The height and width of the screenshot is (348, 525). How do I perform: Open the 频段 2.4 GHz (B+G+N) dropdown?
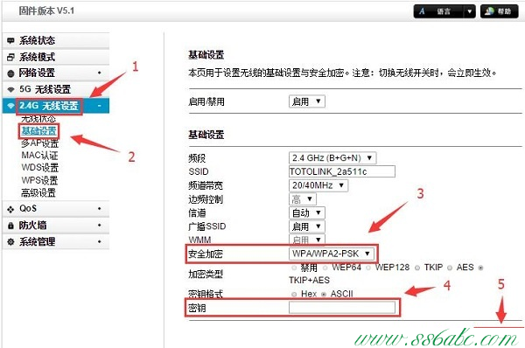tap(332, 158)
